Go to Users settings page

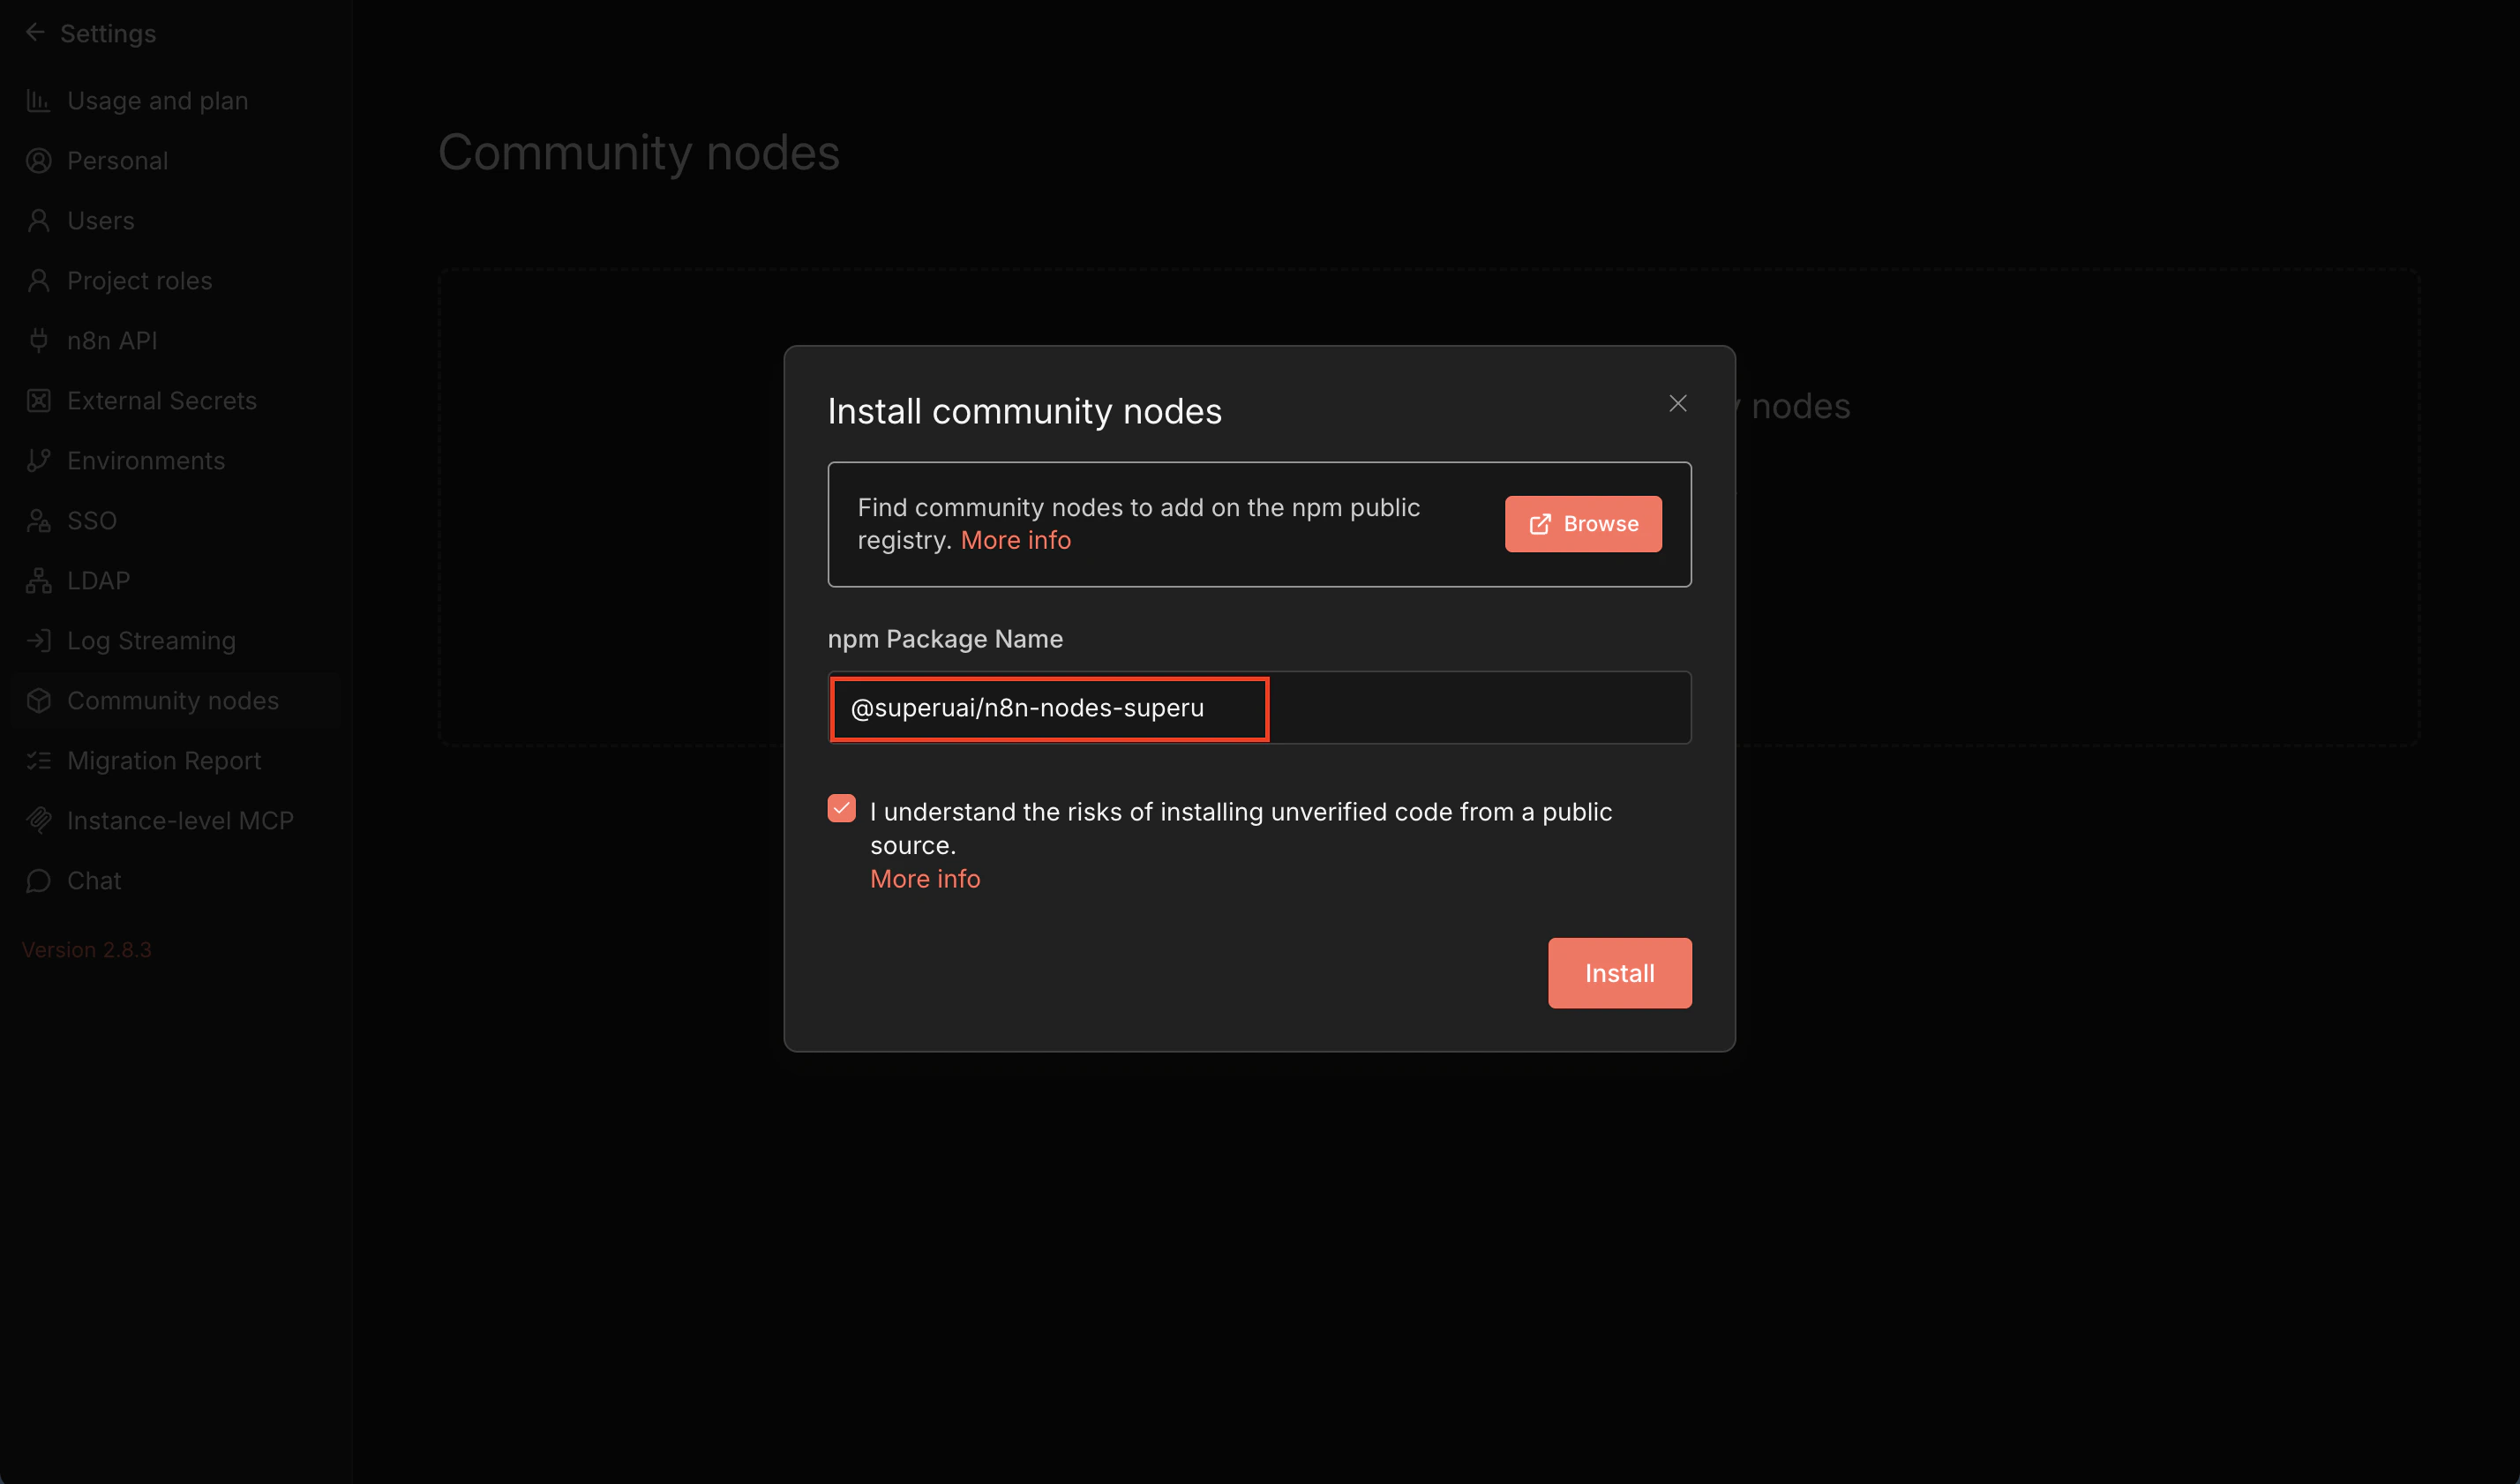coord(100,221)
